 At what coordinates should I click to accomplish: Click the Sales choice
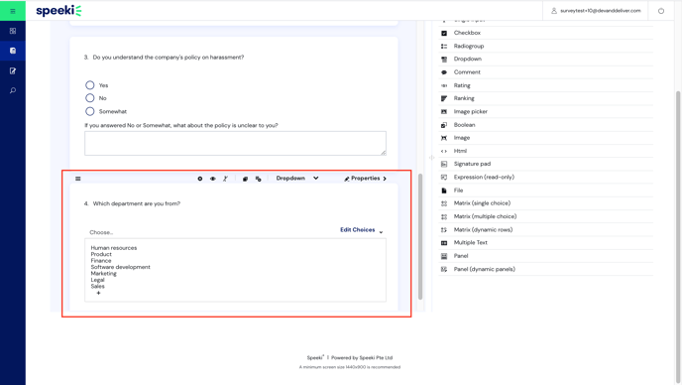tap(97, 286)
